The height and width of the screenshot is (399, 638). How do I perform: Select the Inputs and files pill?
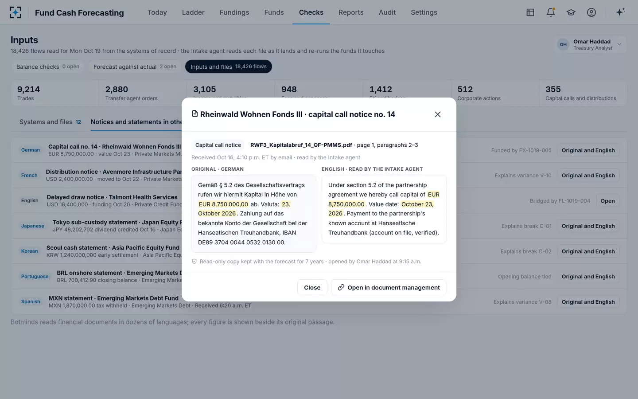[x=229, y=66]
